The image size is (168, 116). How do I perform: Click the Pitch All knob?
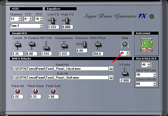click(18, 91)
